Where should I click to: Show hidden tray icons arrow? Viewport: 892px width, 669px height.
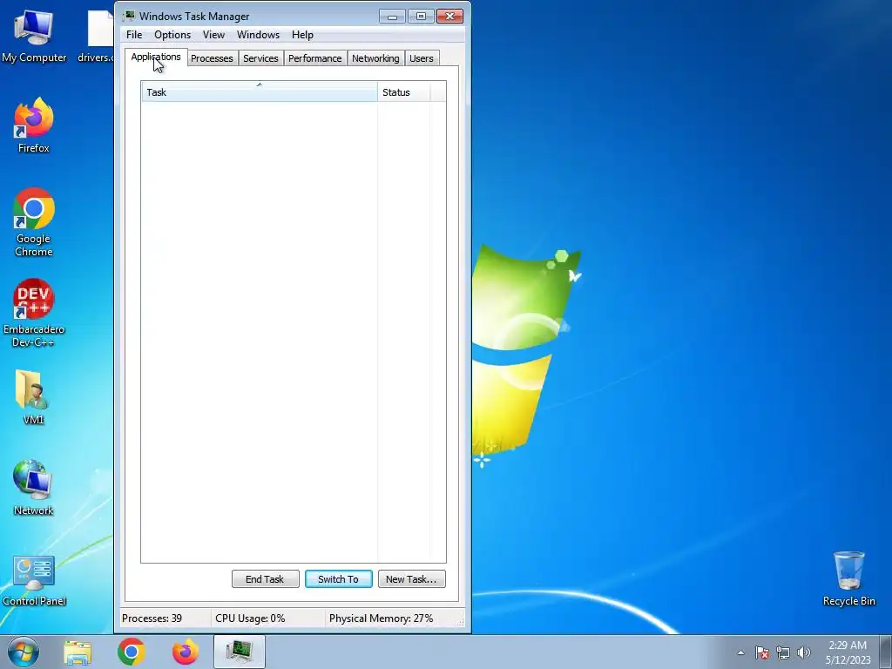pyautogui.click(x=740, y=652)
